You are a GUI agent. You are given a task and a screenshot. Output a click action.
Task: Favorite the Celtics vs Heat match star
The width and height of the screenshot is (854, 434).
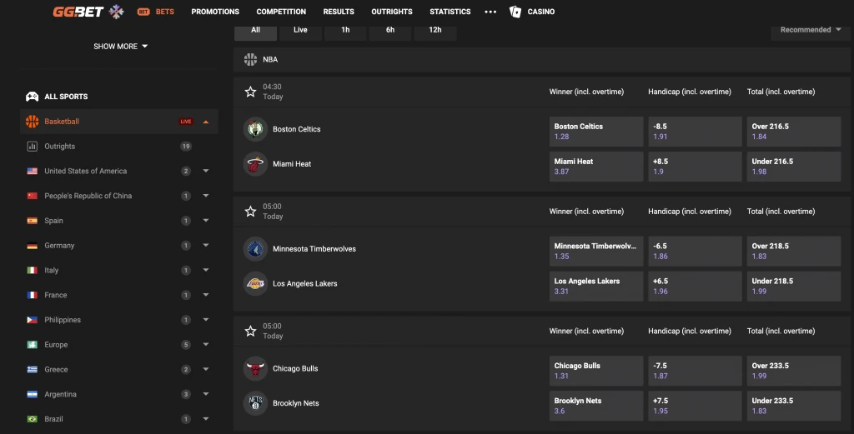[250, 92]
